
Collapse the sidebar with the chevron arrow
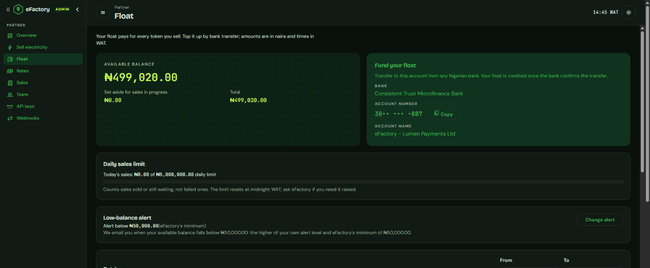pyautogui.click(x=78, y=10)
